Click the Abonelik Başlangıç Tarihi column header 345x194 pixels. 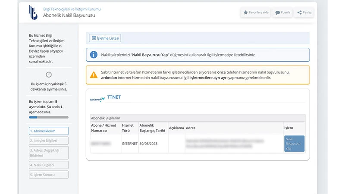click(153, 128)
